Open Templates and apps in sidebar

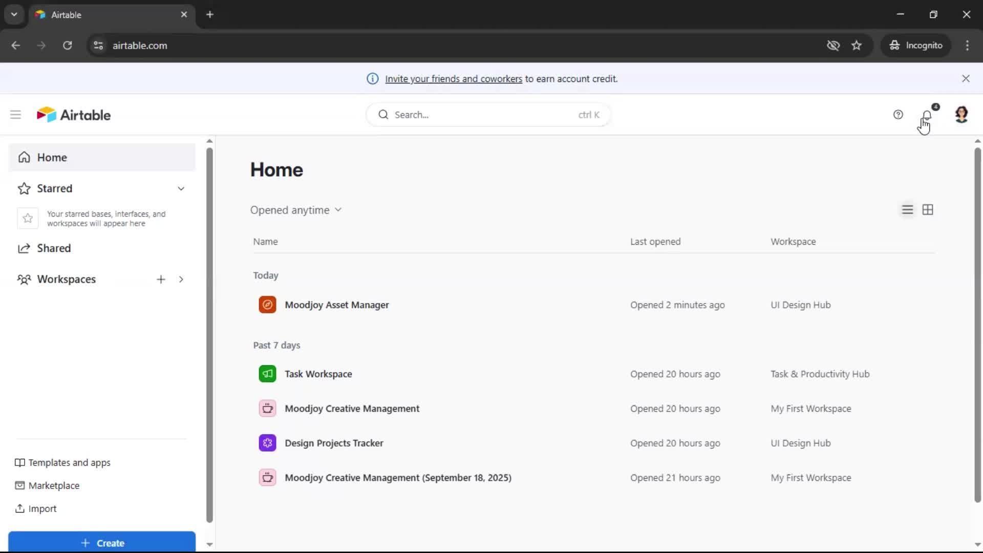pyautogui.click(x=69, y=462)
